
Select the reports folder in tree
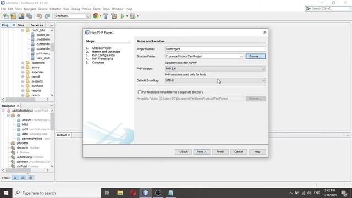tap(36, 91)
